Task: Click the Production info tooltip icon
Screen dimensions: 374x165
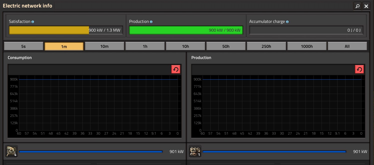Action: tap(151, 22)
